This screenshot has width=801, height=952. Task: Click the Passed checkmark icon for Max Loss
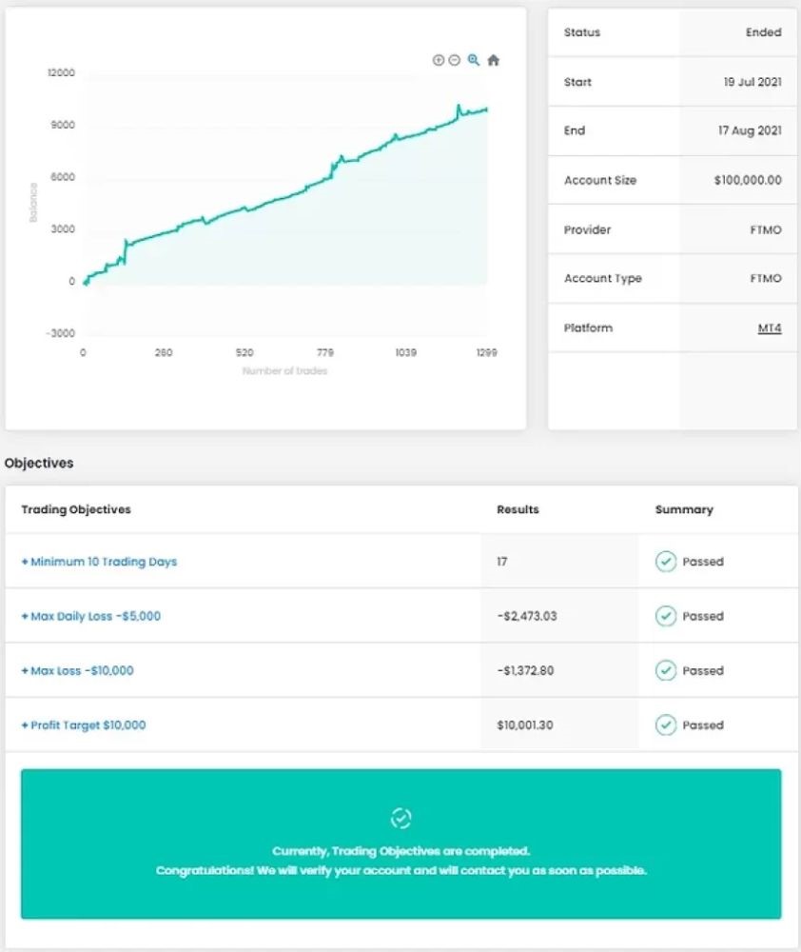666,670
